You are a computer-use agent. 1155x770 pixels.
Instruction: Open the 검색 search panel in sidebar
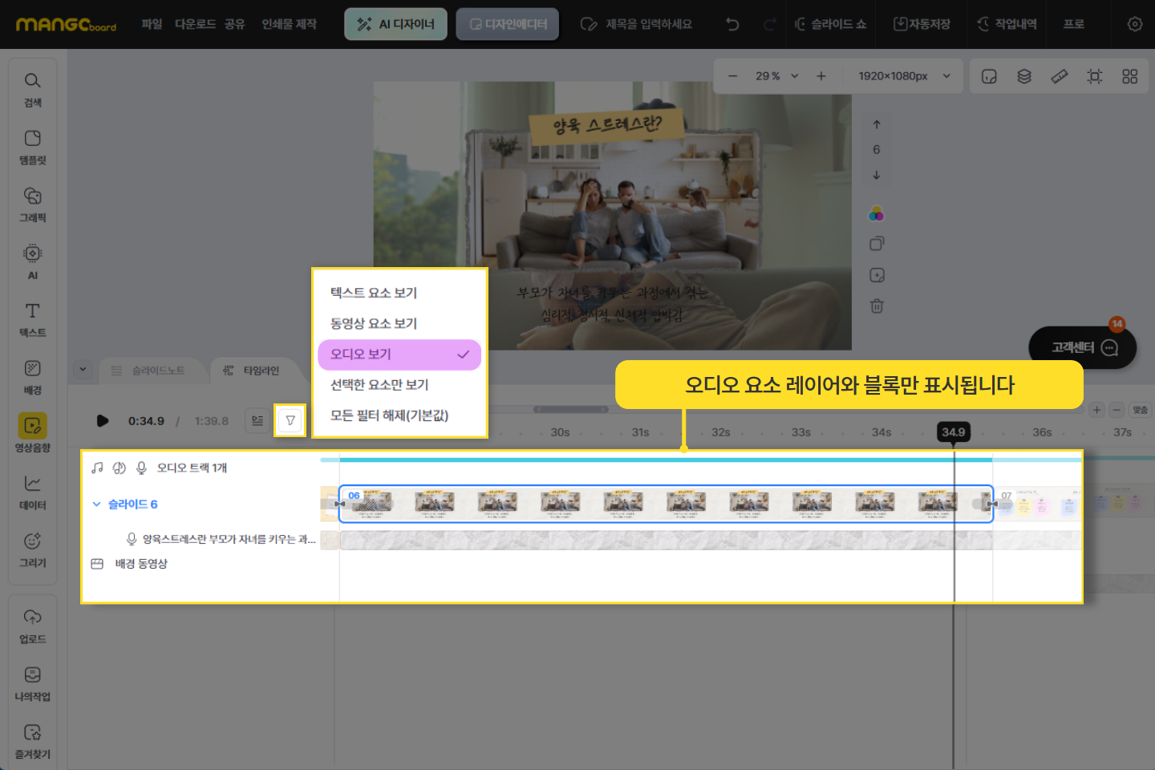pyautogui.click(x=32, y=89)
